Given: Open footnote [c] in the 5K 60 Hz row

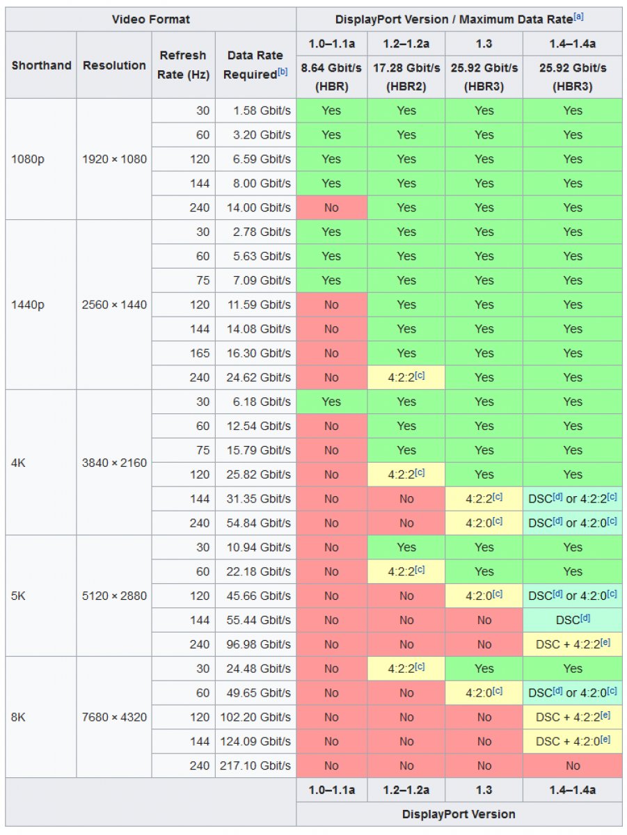Looking at the screenshot, I should coord(420,569).
